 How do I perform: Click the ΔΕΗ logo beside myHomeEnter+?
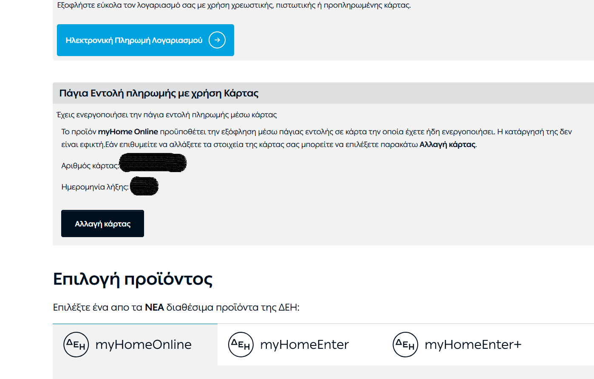pos(405,345)
